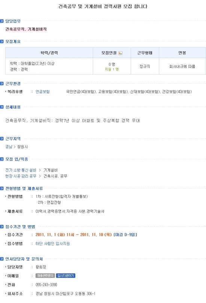Click the 인사담당자 및 문의처 bullet icon
This screenshot has width=206, height=303.
click(2, 259)
